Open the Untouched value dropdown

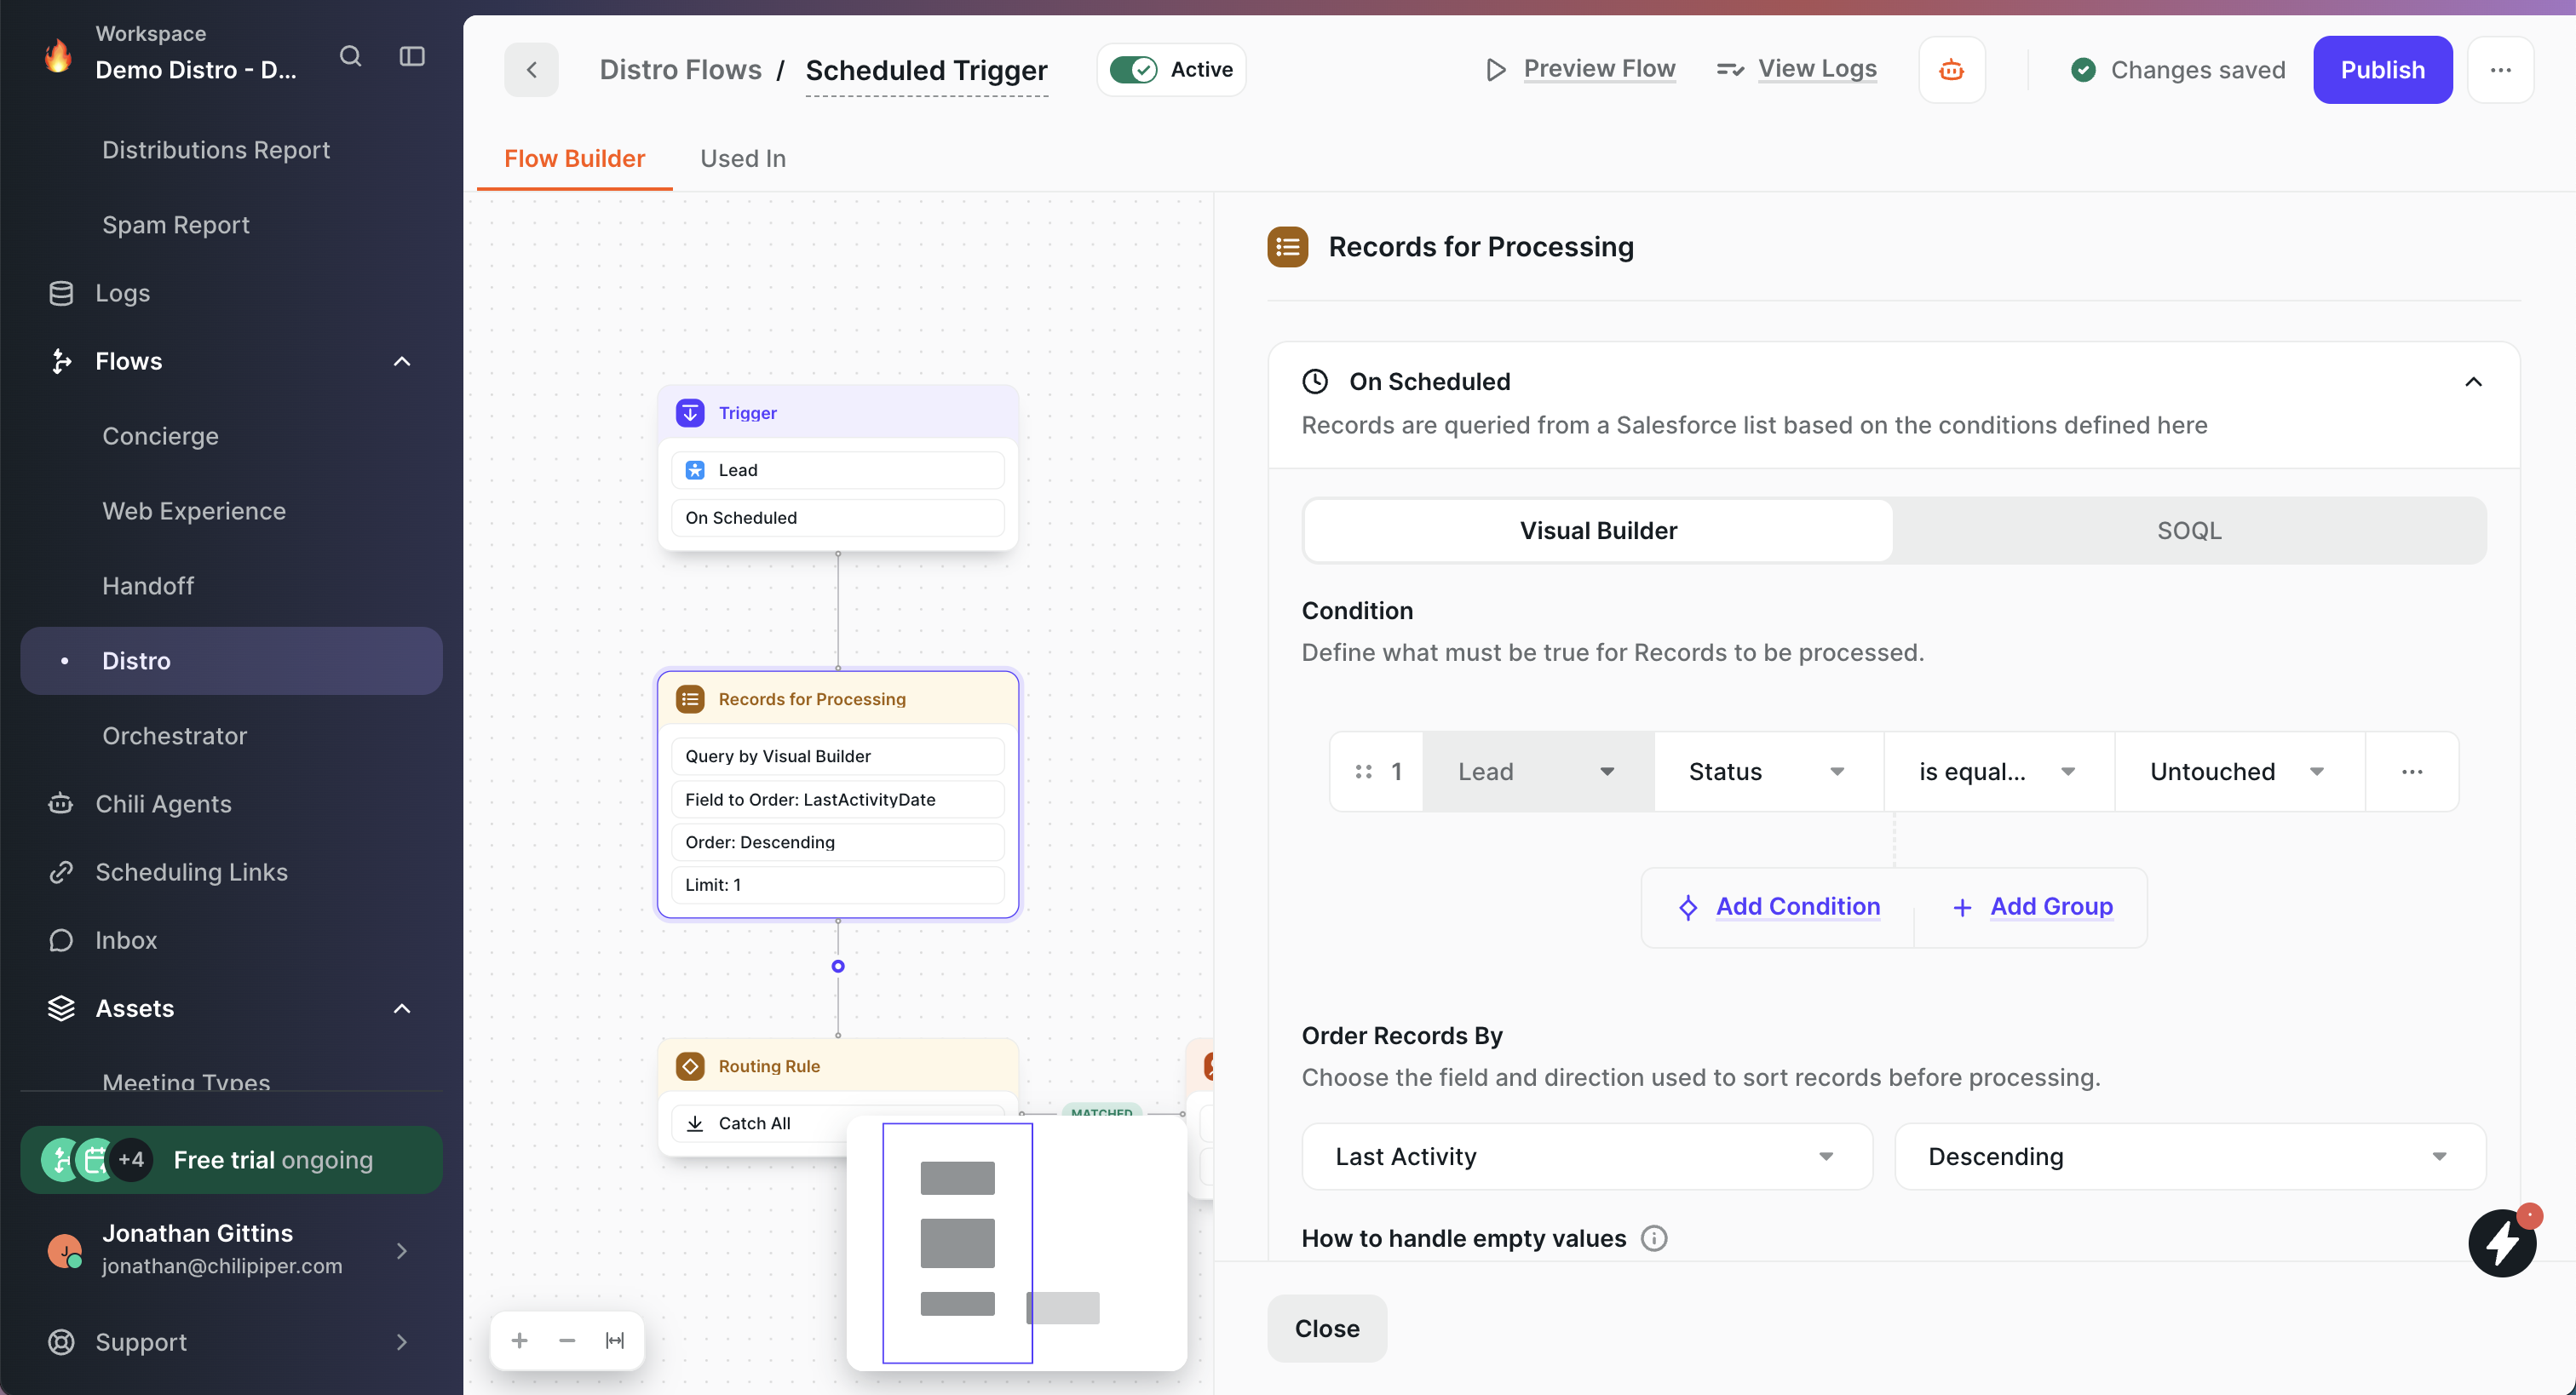[2239, 771]
